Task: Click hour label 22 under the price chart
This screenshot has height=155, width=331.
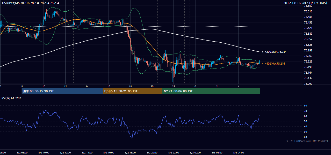Action: pos(174,87)
